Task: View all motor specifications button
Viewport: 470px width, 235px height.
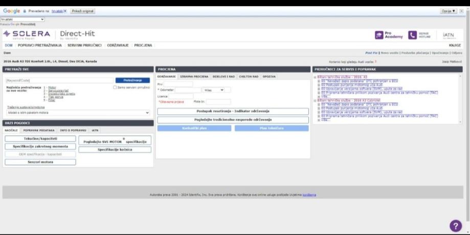Action: (x=115, y=141)
